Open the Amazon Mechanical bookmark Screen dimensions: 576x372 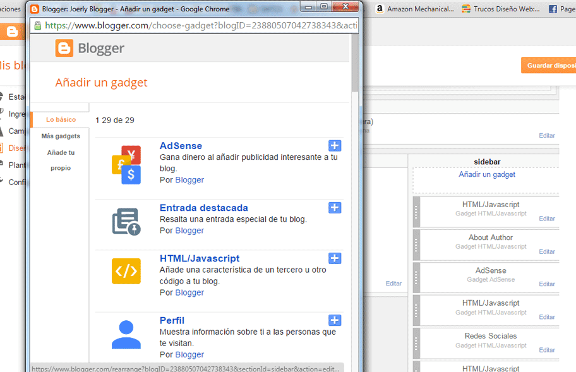pos(415,9)
